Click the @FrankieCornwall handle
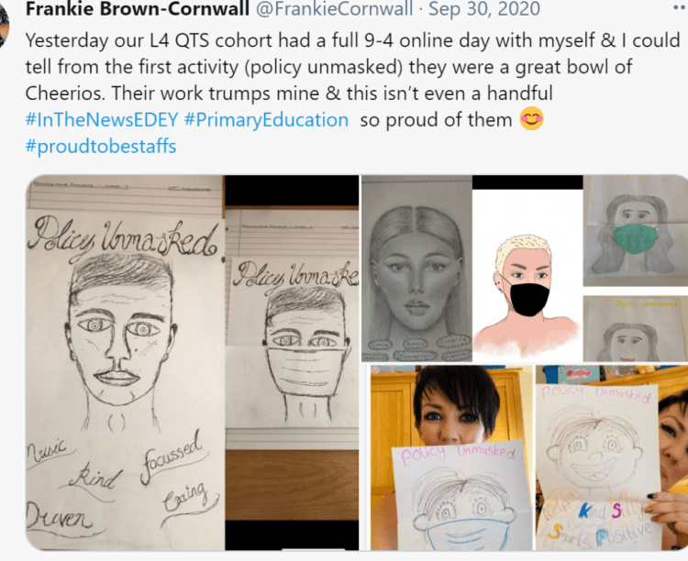Screen dimensions: 688x561 pos(334,9)
